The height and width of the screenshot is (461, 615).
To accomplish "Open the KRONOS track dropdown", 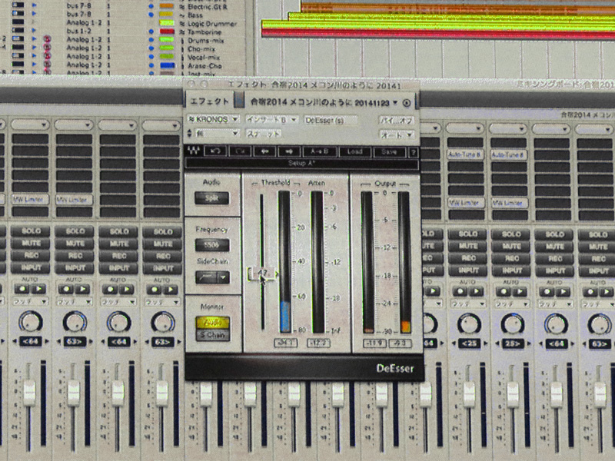I will point(213,119).
